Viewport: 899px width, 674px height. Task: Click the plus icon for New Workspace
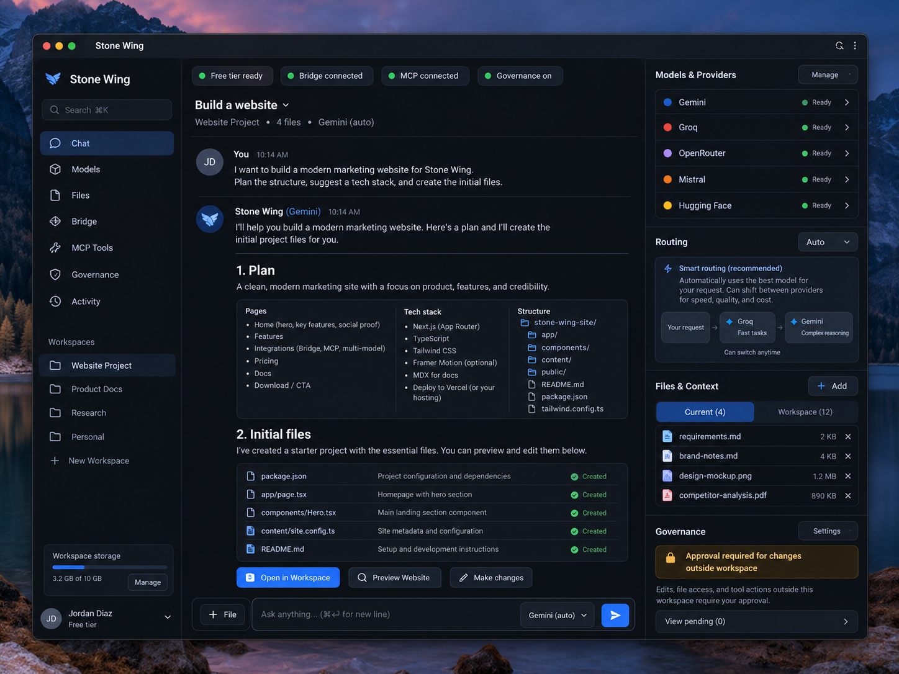pyautogui.click(x=55, y=461)
